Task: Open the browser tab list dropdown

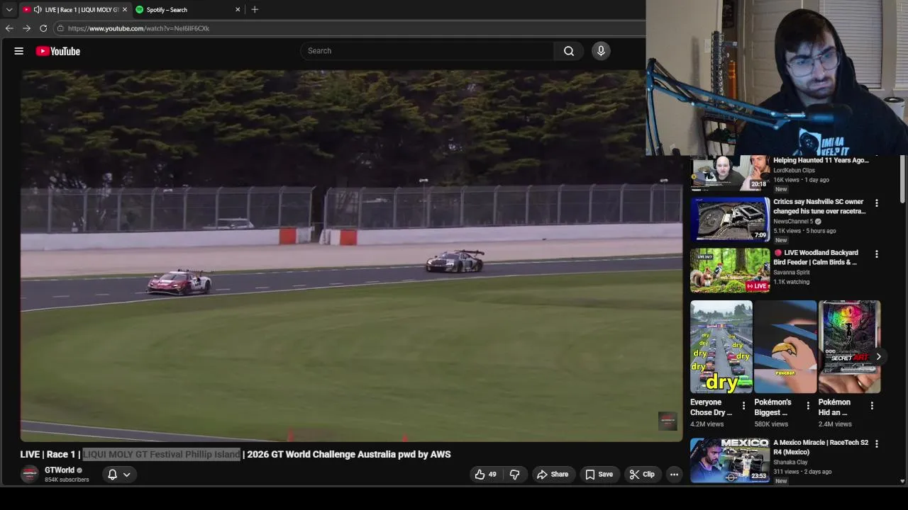Action: (9, 10)
